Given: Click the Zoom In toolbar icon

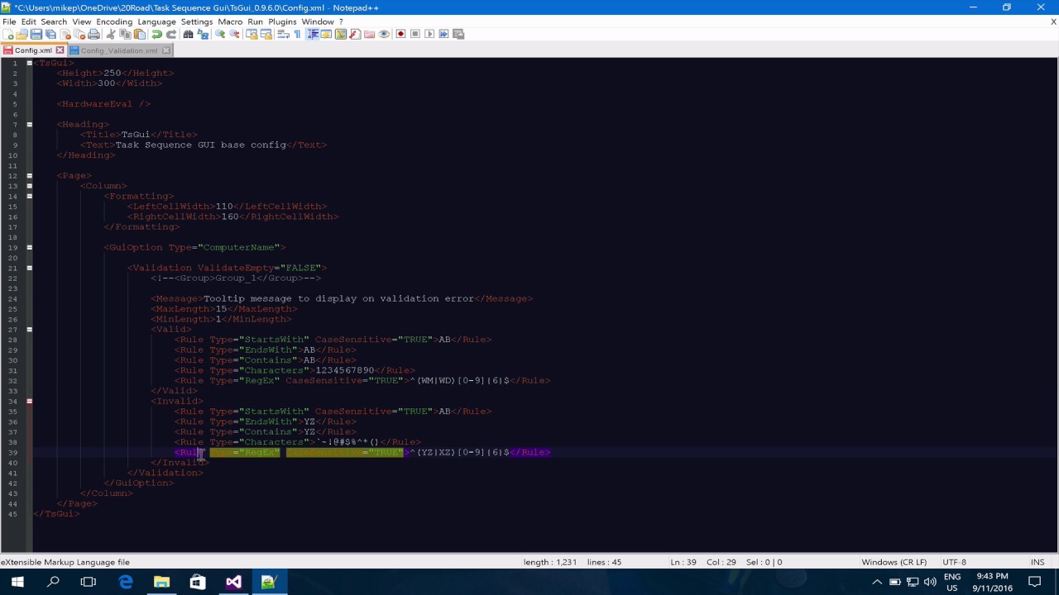Looking at the screenshot, I should (220, 34).
